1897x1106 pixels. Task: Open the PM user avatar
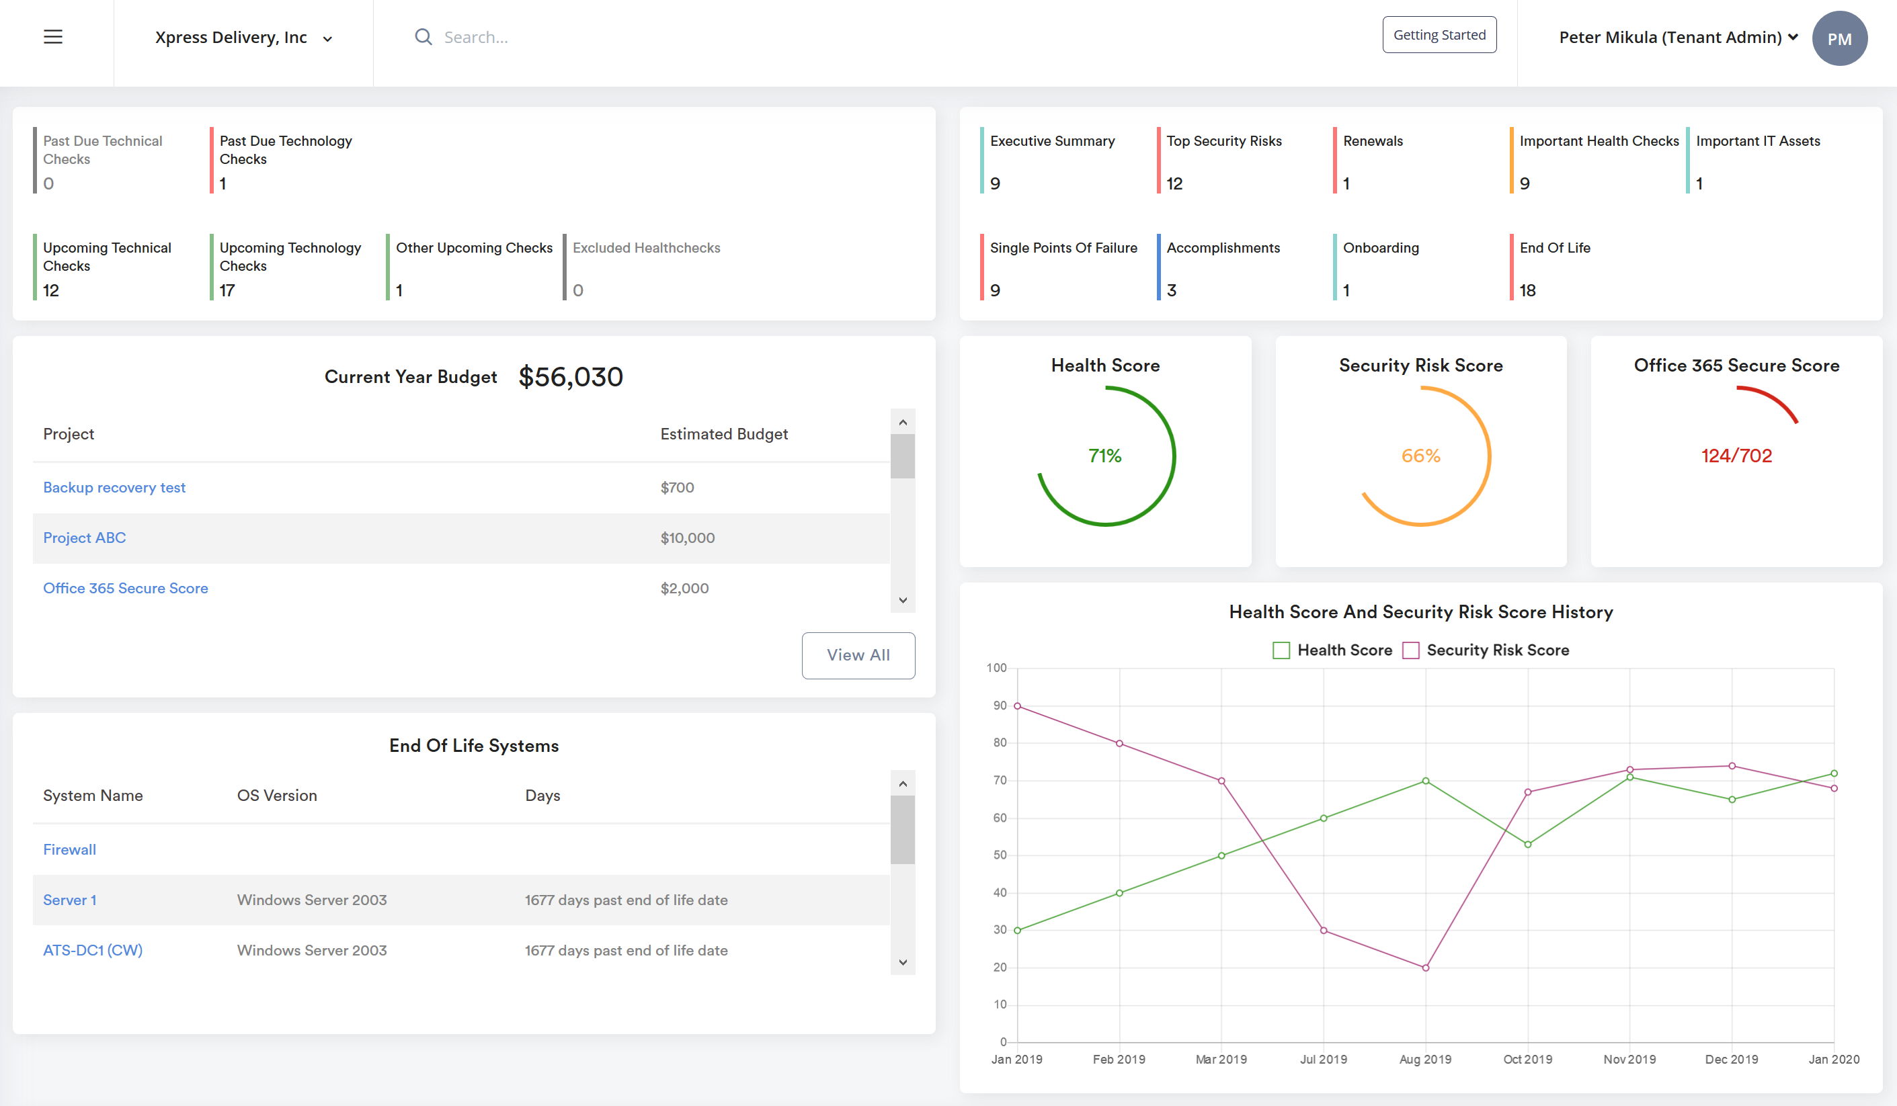click(1839, 38)
